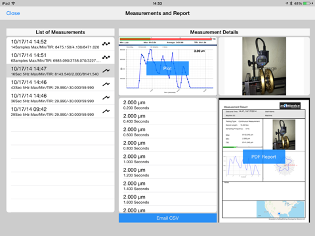Tap the battery icon in status bar
Screen dimensions: 315x236
[x=308, y=3]
